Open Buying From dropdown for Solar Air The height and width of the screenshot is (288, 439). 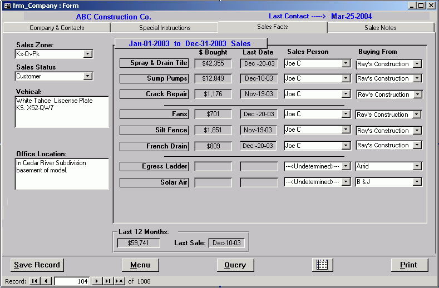click(x=417, y=182)
